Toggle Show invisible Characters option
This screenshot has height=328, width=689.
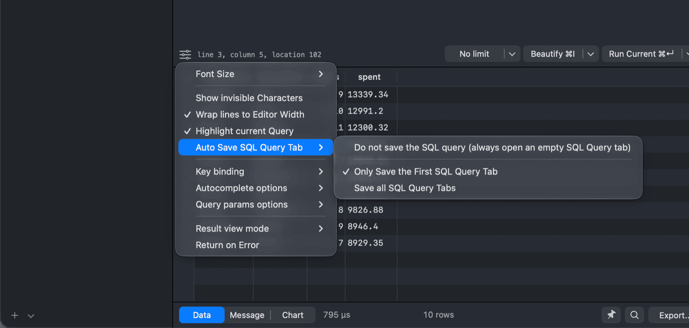256,98
